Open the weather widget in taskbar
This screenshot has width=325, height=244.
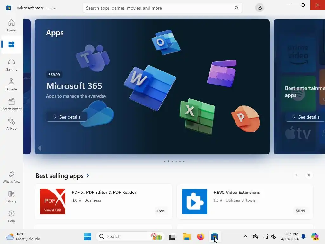(x=23, y=236)
